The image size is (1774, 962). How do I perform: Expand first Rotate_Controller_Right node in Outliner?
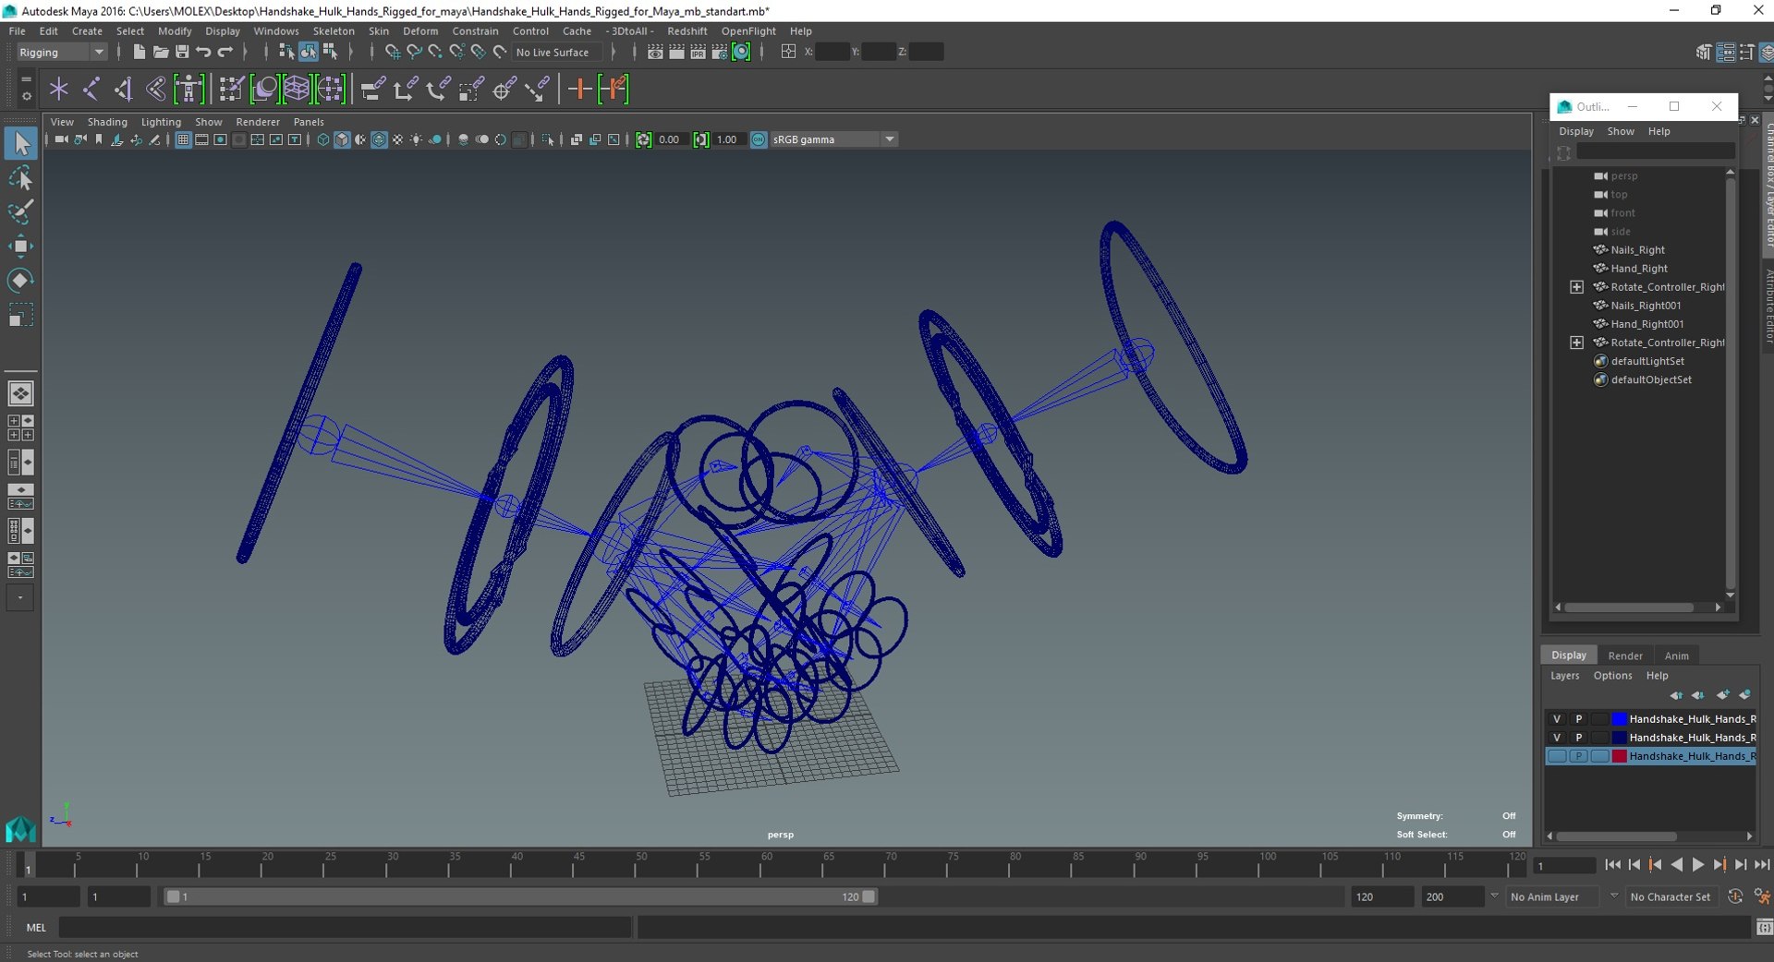[x=1576, y=287]
